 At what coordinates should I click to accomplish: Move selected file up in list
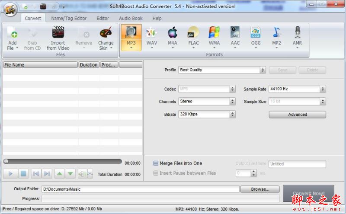60,174
